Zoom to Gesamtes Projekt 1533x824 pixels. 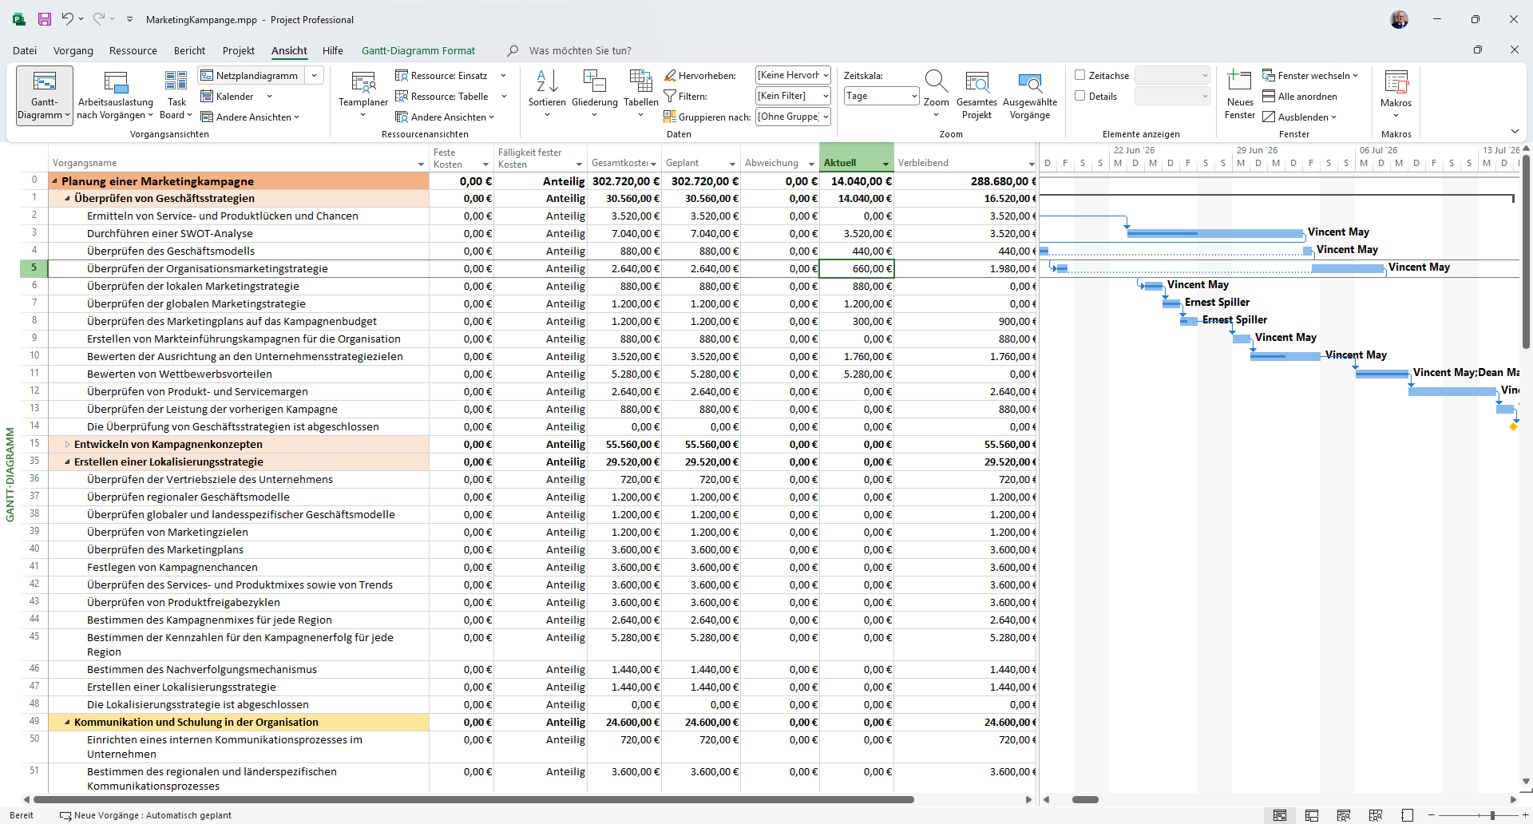pyautogui.click(x=976, y=95)
